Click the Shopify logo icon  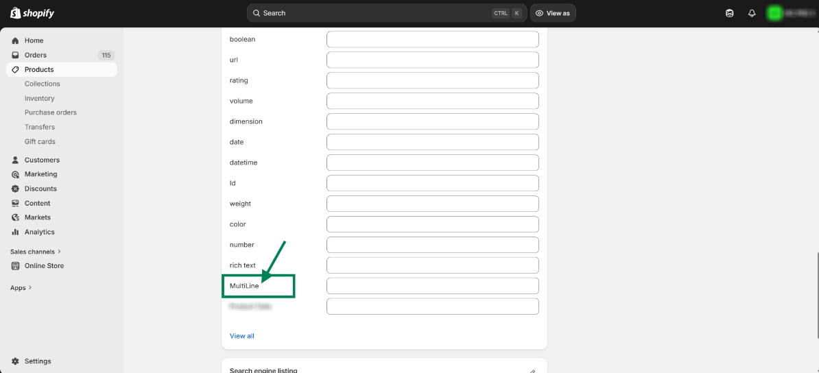[x=15, y=13]
